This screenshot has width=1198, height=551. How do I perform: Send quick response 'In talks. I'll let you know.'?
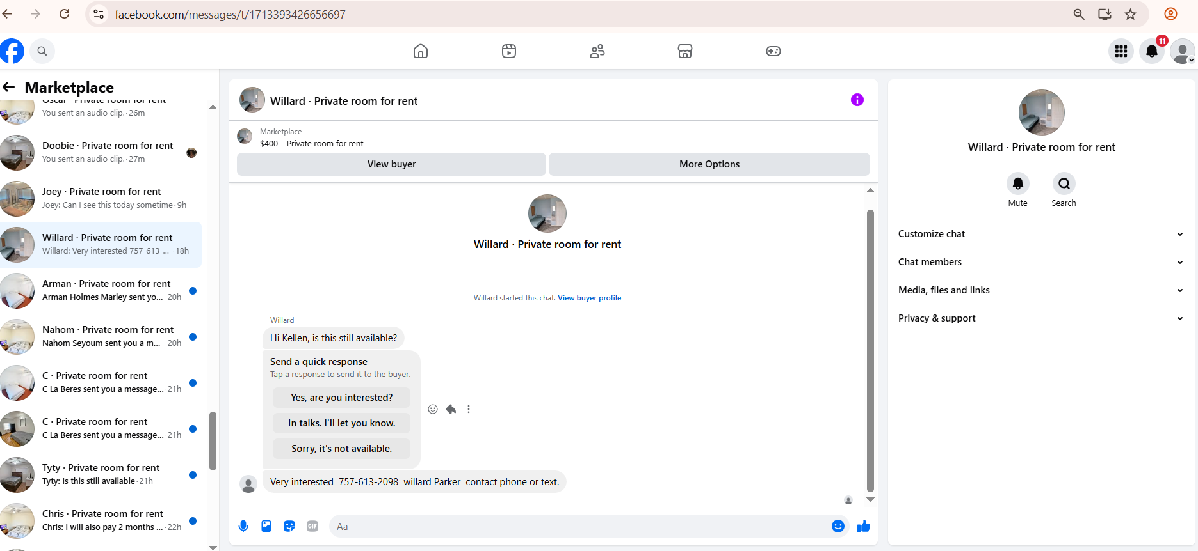click(x=341, y=423)
